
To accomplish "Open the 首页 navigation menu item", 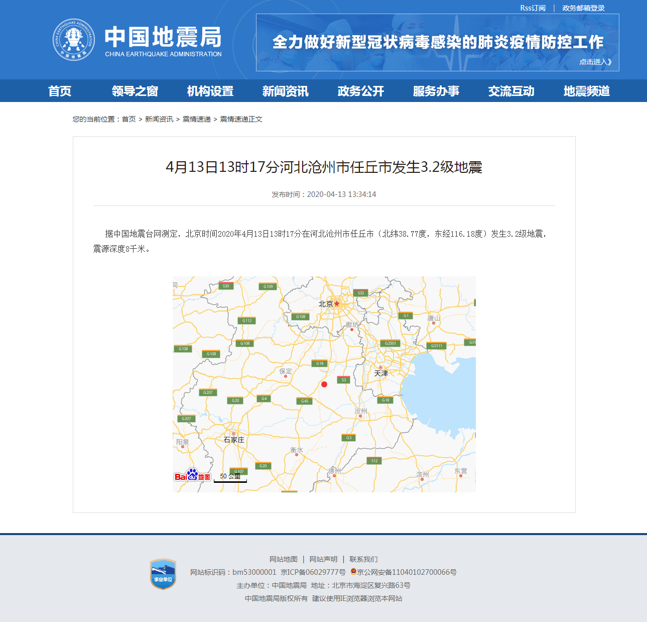I will (x=60, y=91).
